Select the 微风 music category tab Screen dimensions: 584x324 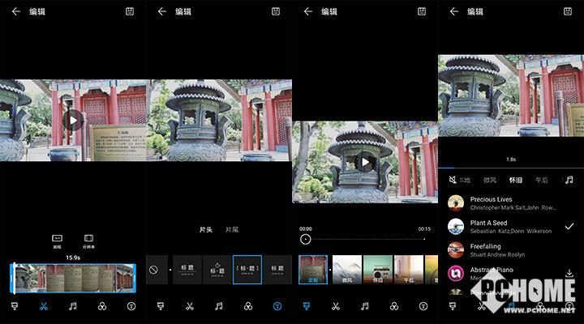(490, 180)
